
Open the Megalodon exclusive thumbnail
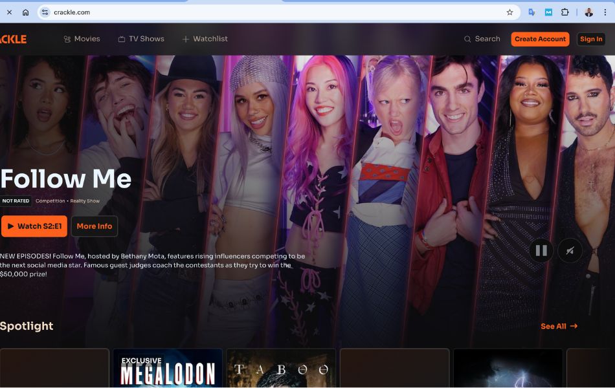(168, 369)
